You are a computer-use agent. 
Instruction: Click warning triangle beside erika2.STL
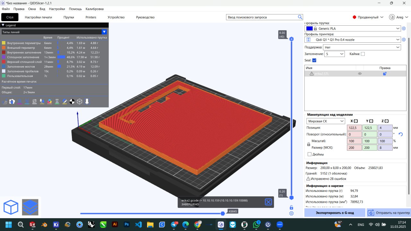[311, 73]
